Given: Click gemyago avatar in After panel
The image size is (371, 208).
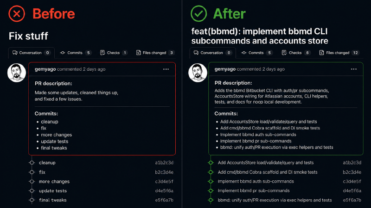Looking at the screenshot, I should (198, 73).
